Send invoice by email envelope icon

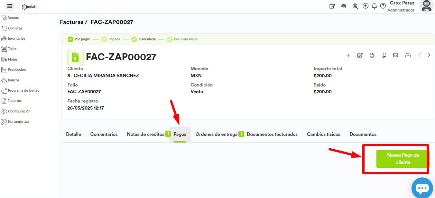(395, 55)
